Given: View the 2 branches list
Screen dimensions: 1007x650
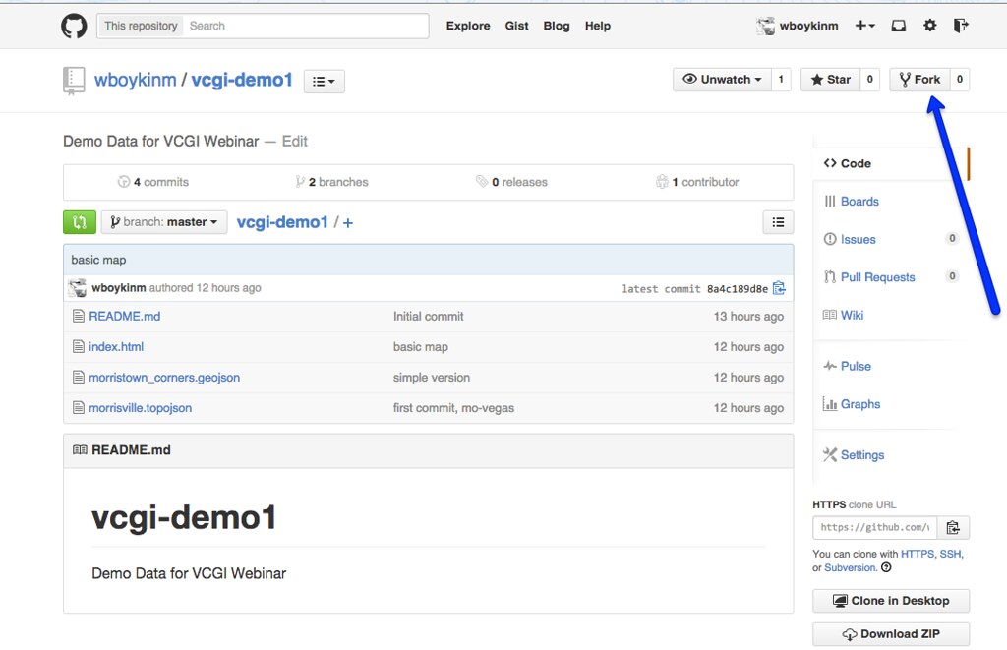Looking at the screenshot, I should (332, 182).
